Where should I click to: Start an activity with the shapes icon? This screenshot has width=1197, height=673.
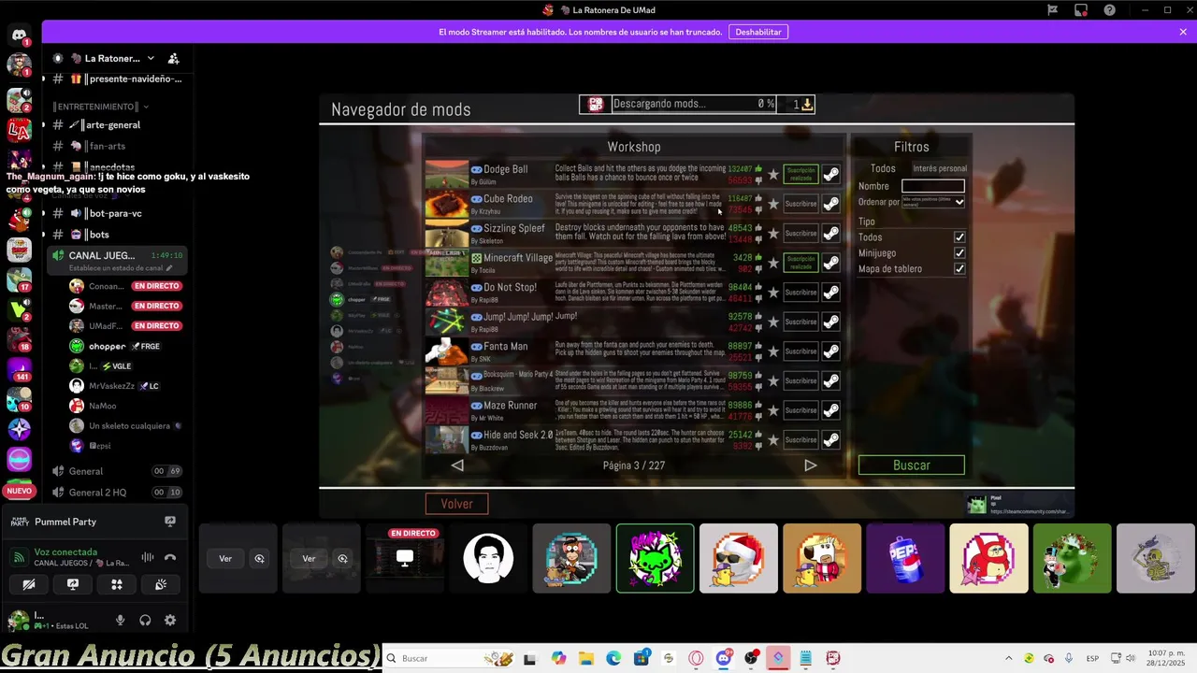click(x=117, y=584)
